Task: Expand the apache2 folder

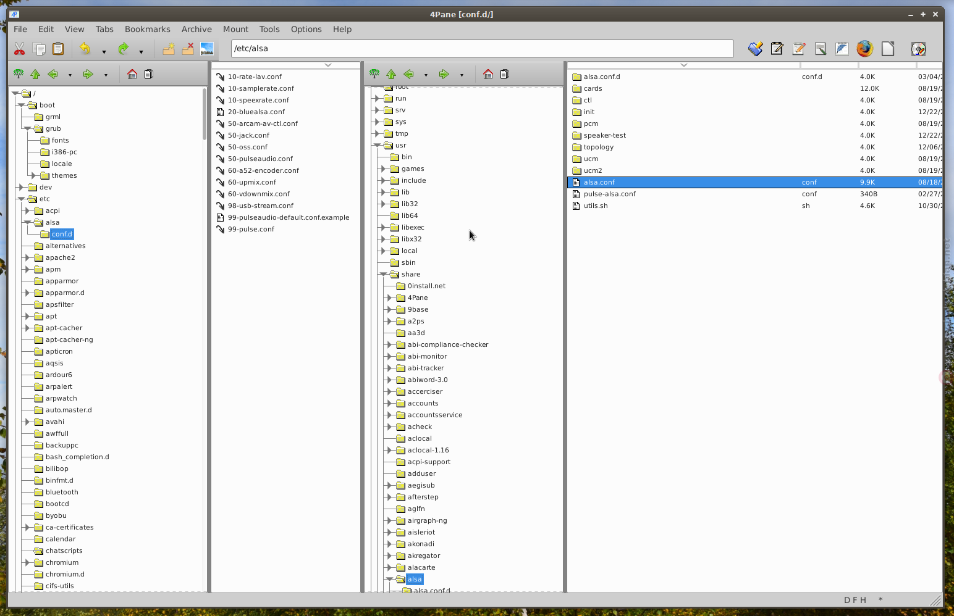Action: point(27,257)
